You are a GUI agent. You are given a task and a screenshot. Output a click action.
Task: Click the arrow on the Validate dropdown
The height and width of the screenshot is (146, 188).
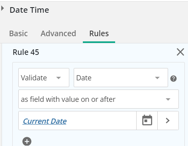pos(59,78)
